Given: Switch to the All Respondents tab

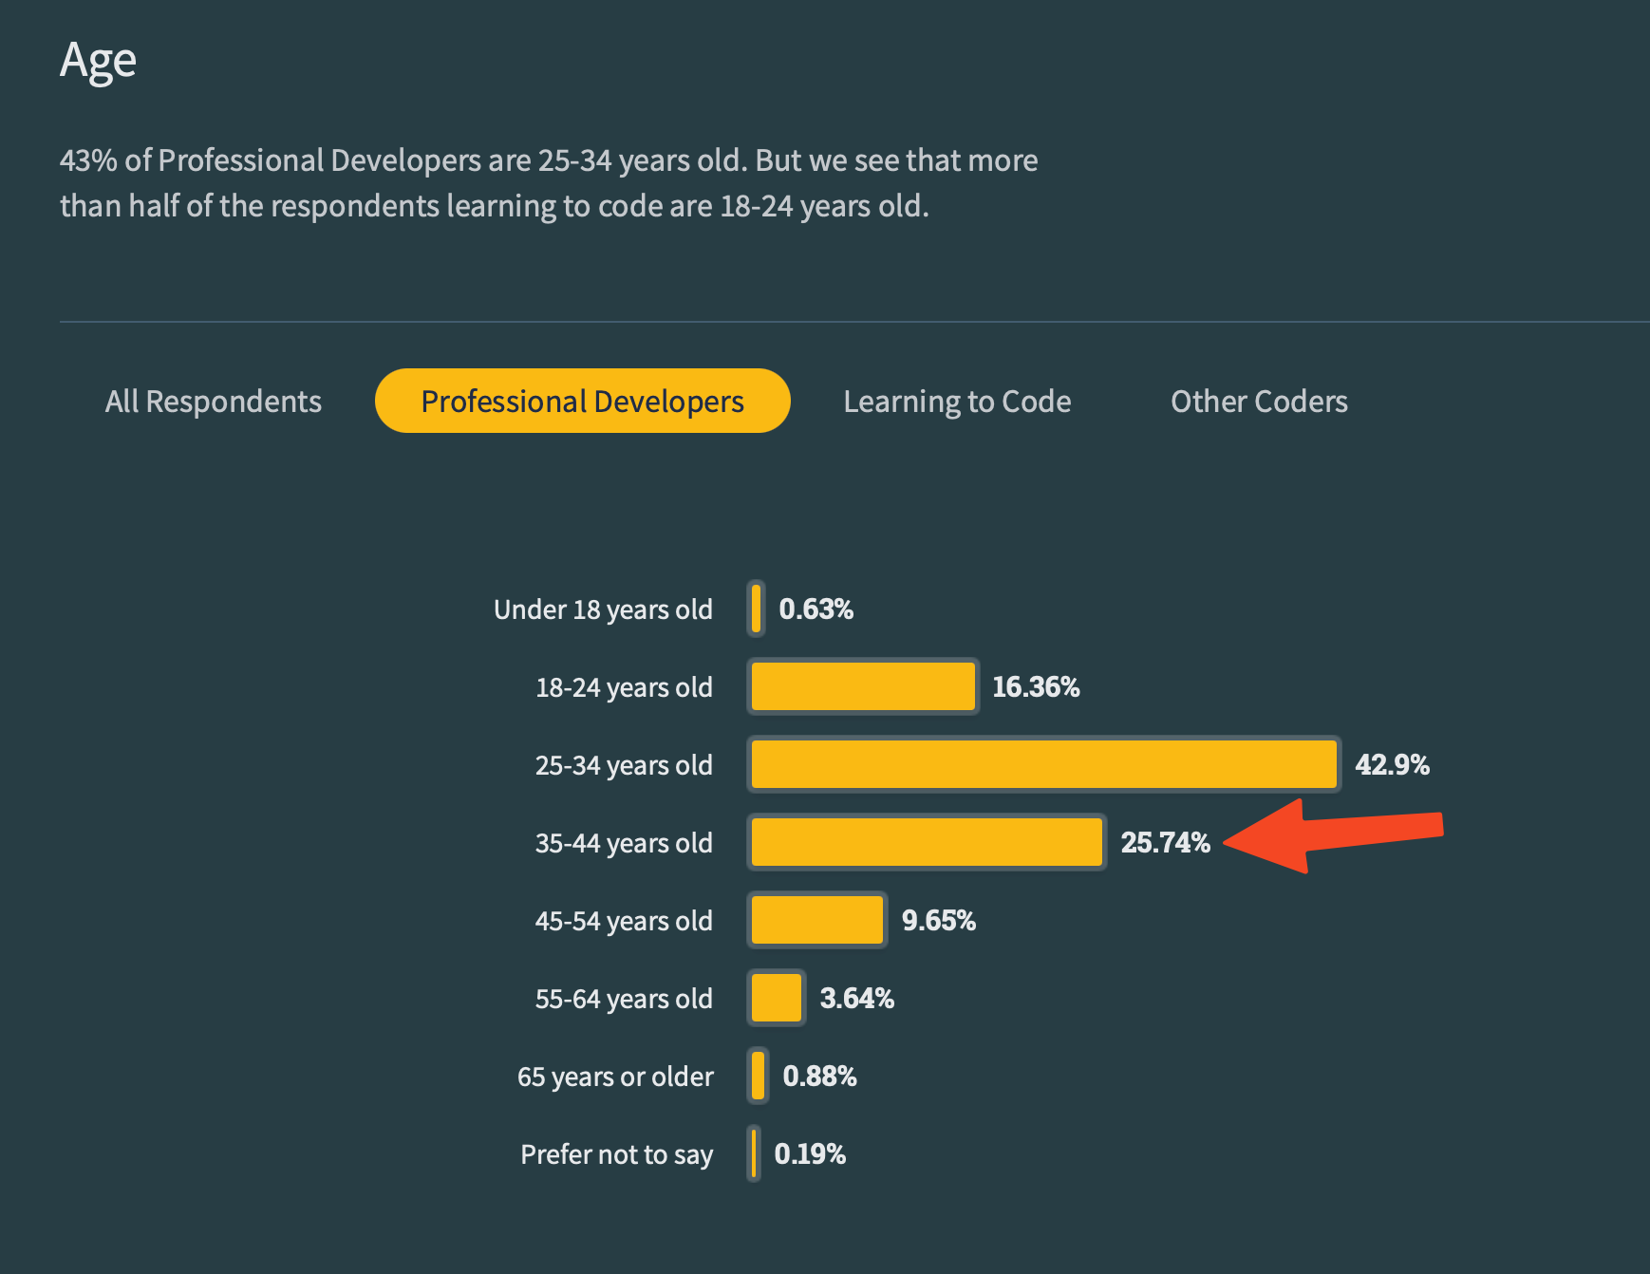Looking at the screenshot, I should [214, 402].
